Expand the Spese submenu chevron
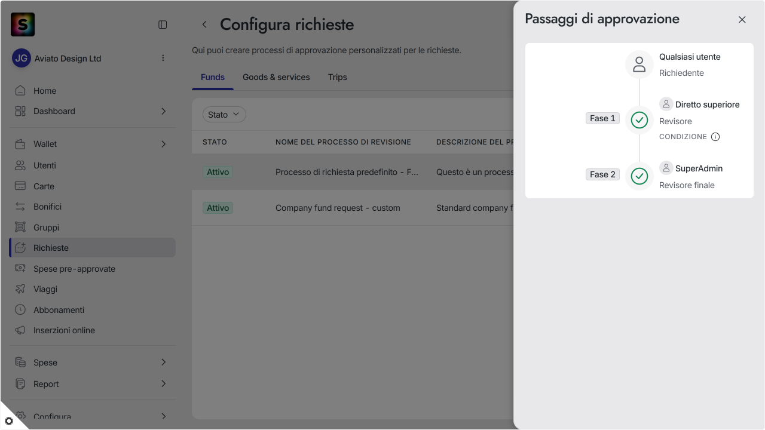Screen dimensions: 765x430 point(164,363)
